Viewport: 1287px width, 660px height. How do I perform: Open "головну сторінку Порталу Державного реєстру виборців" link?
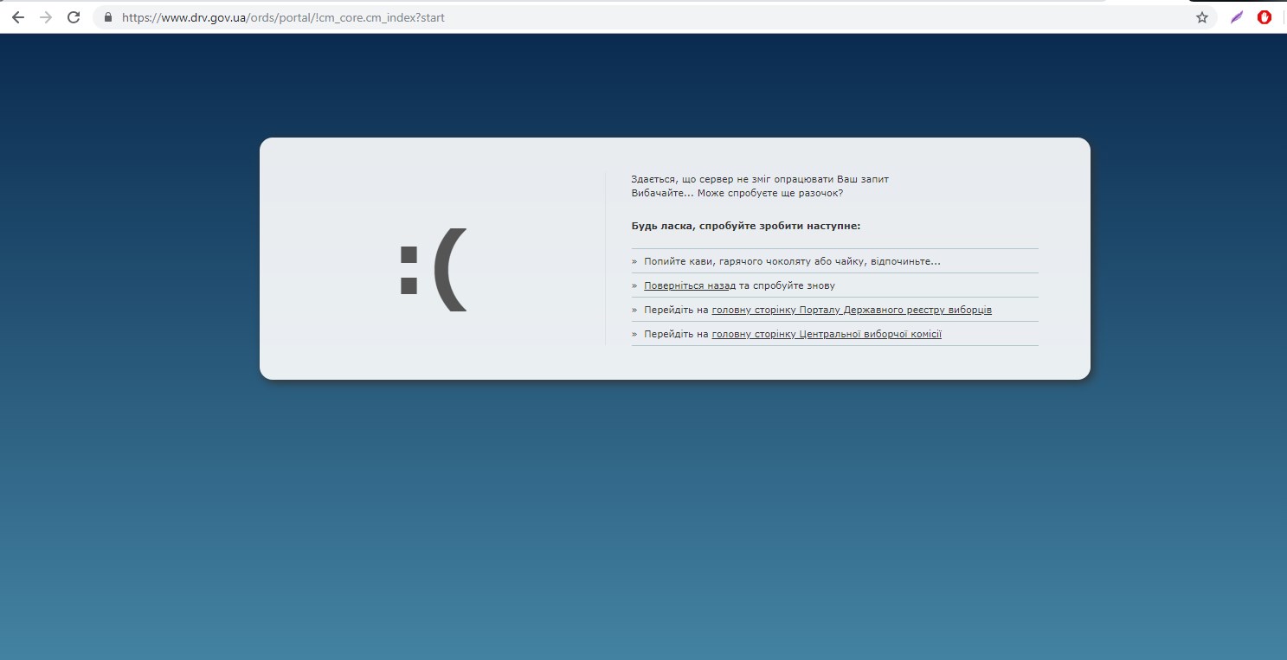tap(851, 310)
